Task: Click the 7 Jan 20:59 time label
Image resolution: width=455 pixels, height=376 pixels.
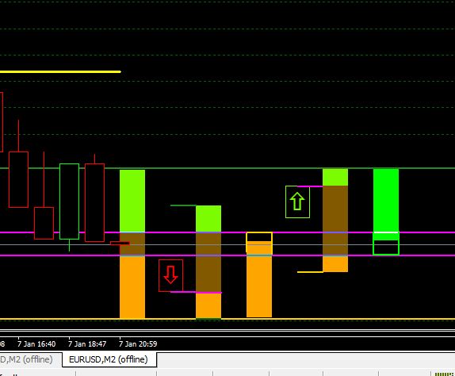Action: (138, 344)
